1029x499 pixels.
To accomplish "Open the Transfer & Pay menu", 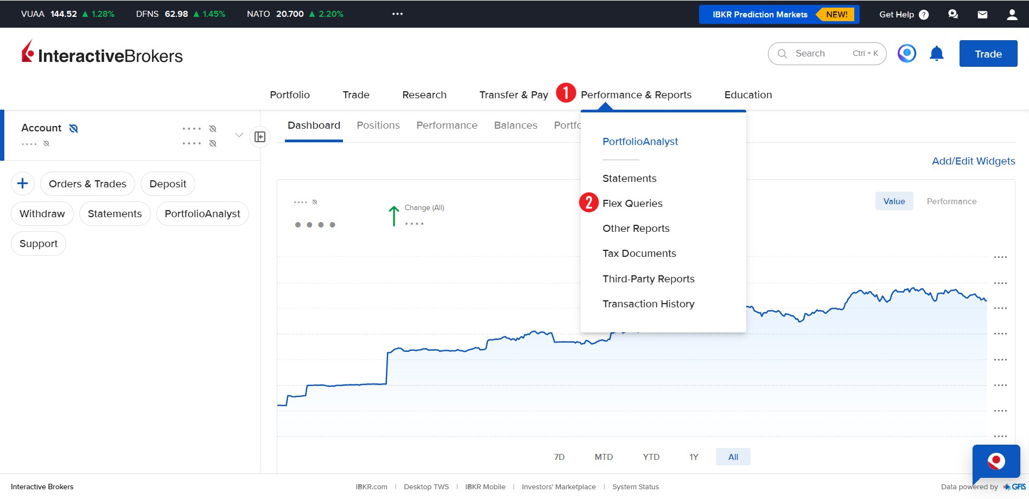I will (x=514, y=95).
